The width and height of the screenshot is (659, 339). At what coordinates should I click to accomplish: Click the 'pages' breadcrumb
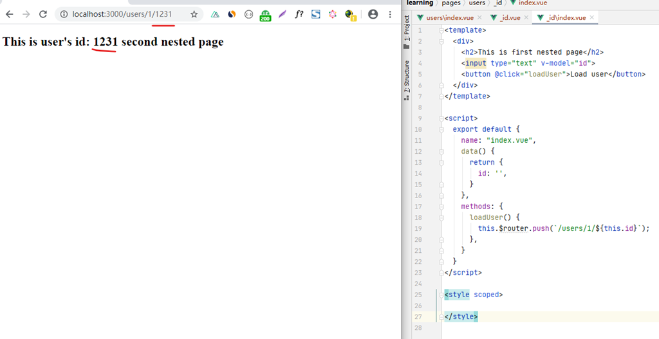[x=451, y=3]
